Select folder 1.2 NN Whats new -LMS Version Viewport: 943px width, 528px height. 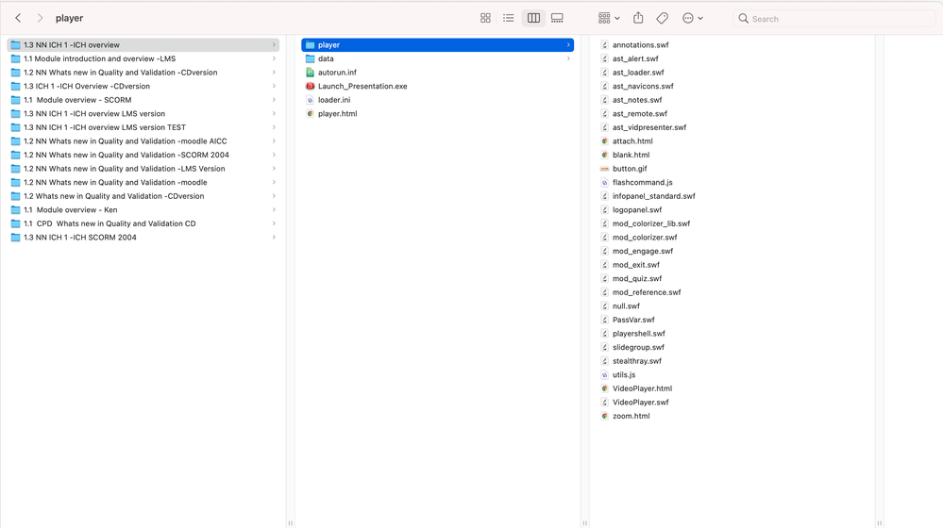point(143,169)
